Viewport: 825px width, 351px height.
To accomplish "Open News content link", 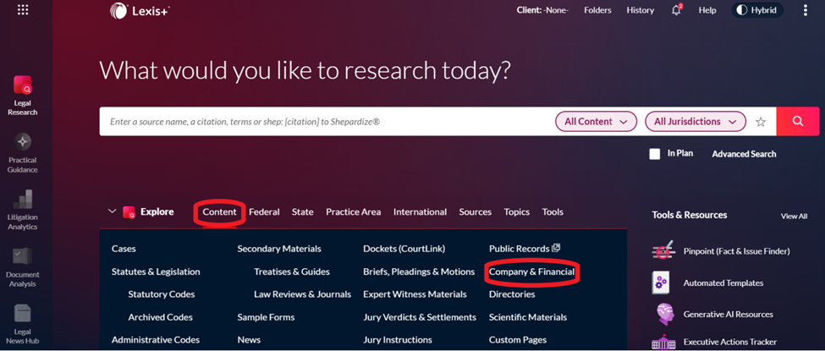I will pos(249,340).
